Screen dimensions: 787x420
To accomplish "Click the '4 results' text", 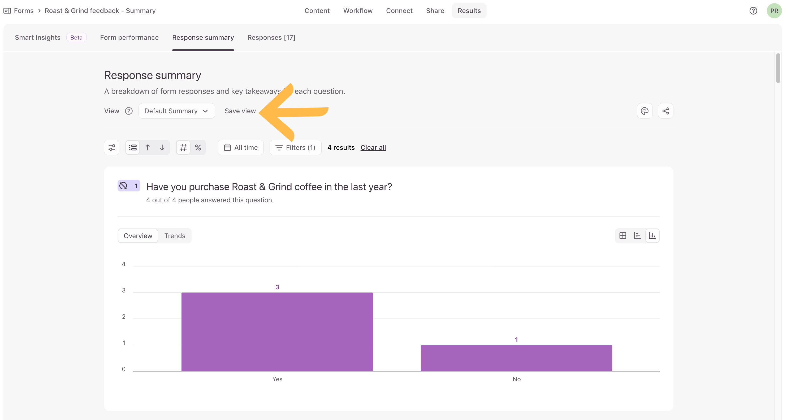I will click(x=341, y=147).
